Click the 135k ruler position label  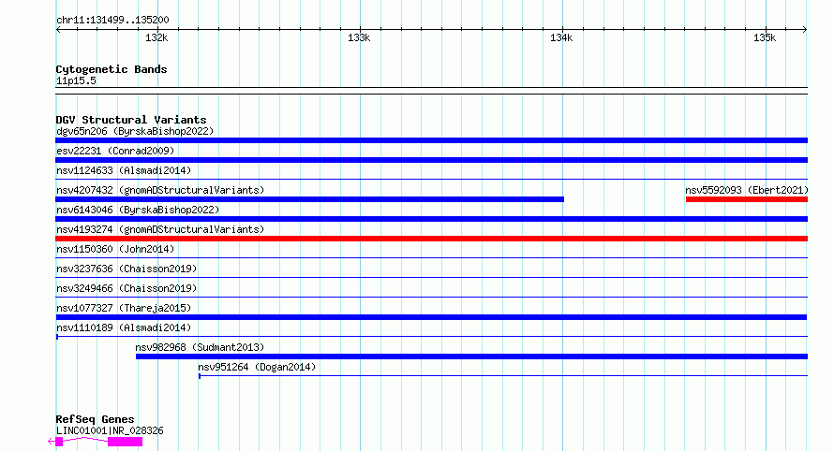[765, 37]
